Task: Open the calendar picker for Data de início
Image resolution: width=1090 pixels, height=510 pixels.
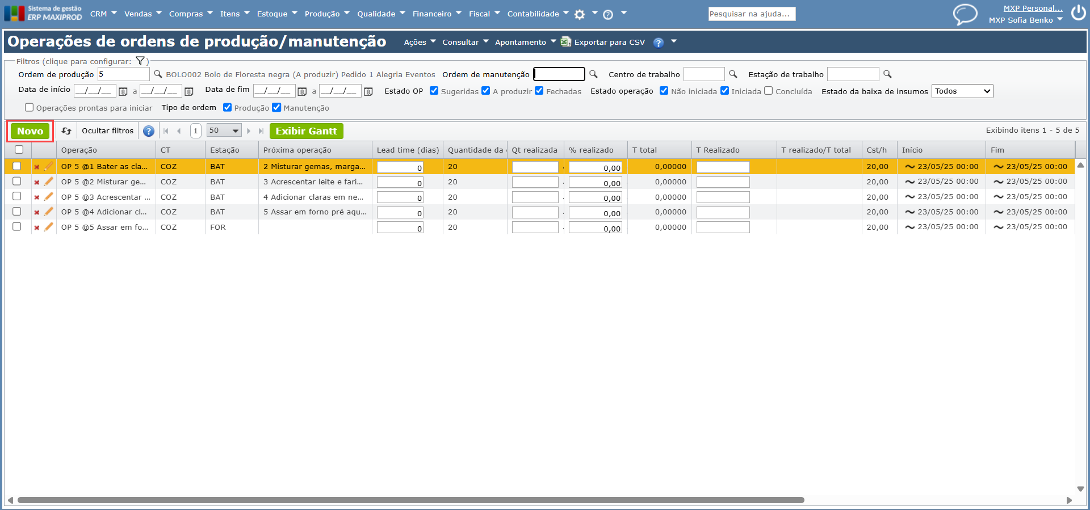Action: pyautogui.click(x=123, y=91)
